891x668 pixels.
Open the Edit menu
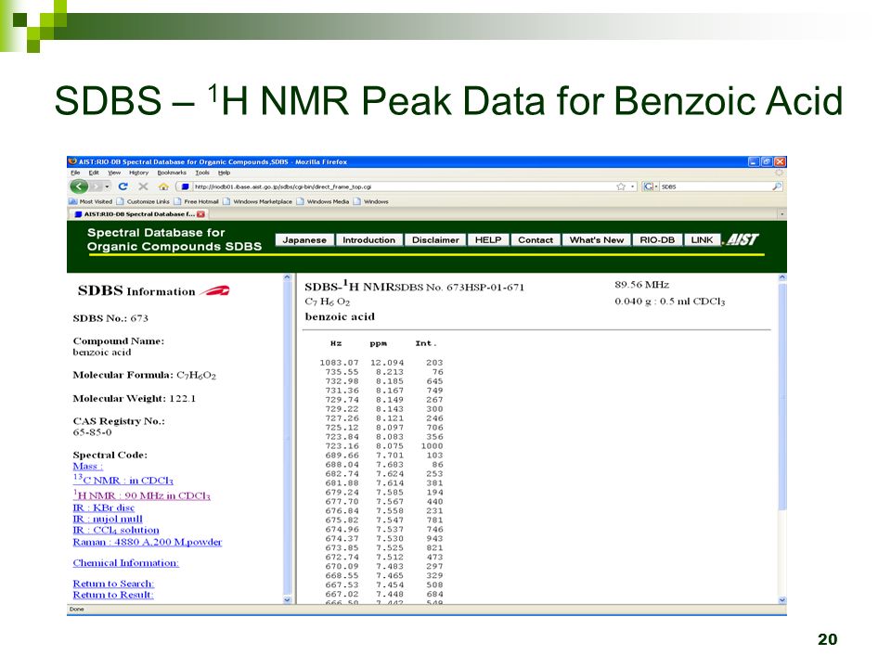(x=94, y=173)
